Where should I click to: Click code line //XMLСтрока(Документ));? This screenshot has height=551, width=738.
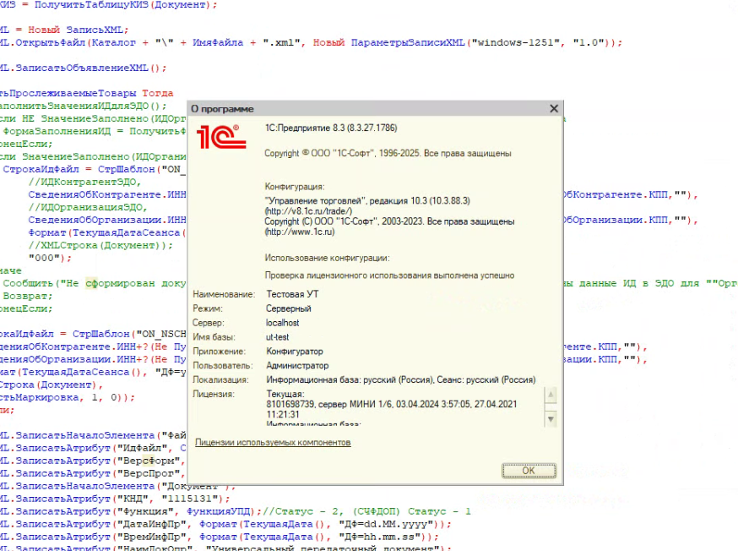pyautogui.click(x=100, y=245)
